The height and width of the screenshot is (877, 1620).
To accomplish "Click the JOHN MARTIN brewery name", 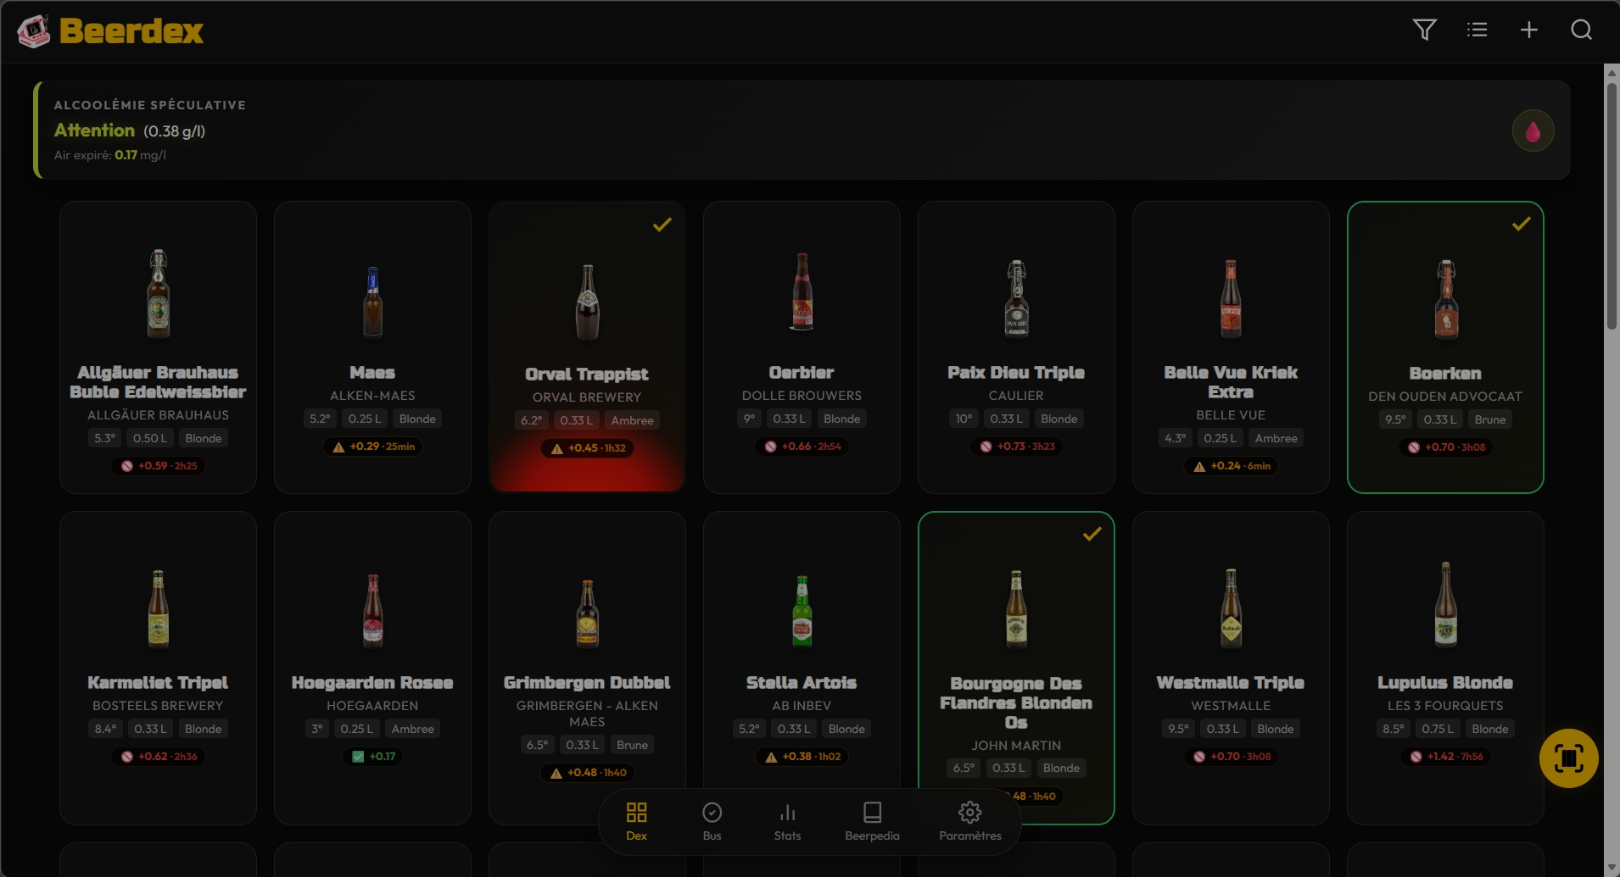I will 1016,746.
